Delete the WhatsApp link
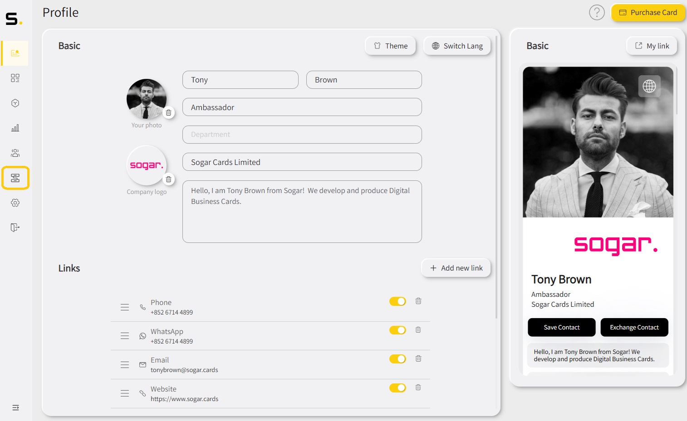 418,330
